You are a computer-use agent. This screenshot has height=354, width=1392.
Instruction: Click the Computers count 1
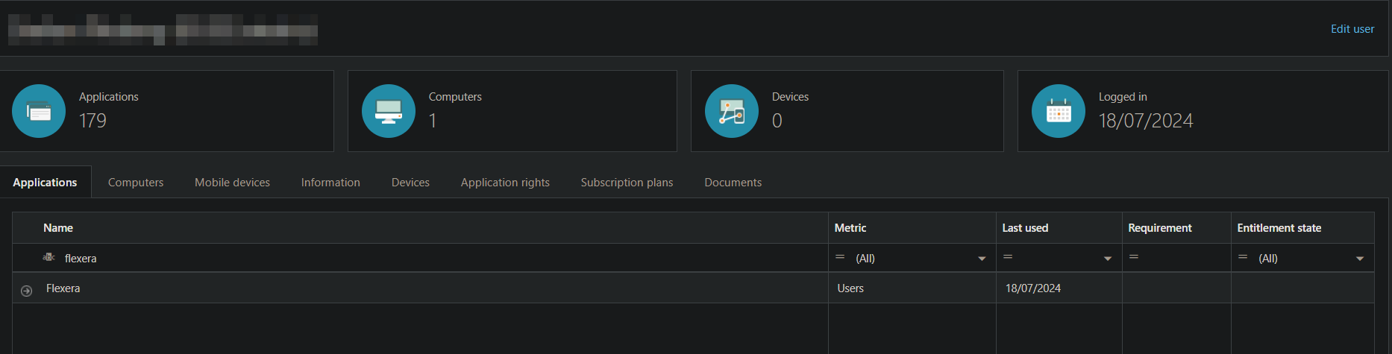433,121
